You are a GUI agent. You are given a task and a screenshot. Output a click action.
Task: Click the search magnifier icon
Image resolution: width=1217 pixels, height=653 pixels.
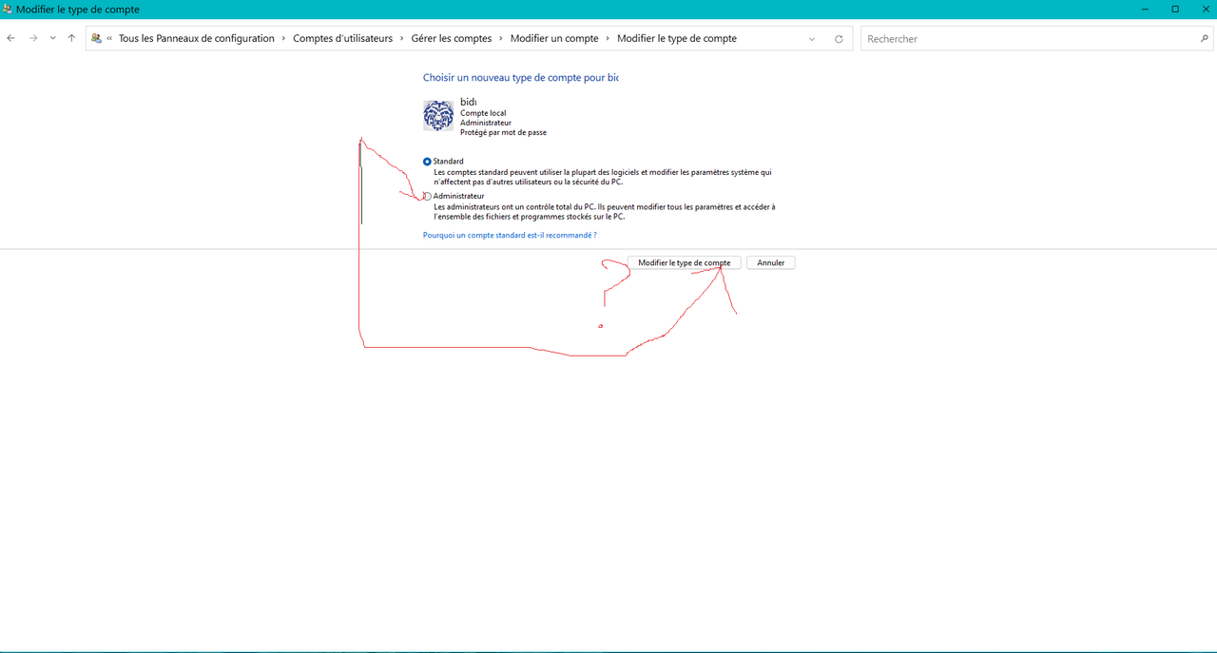(x=1205, y=39)
